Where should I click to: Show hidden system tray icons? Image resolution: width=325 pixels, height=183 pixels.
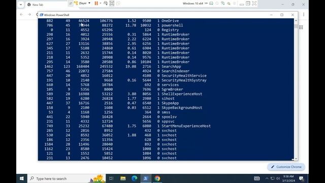click(267, 178)
